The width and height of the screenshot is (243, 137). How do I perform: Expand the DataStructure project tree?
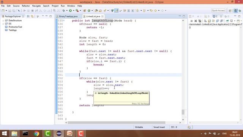click(x=3, y=21)
